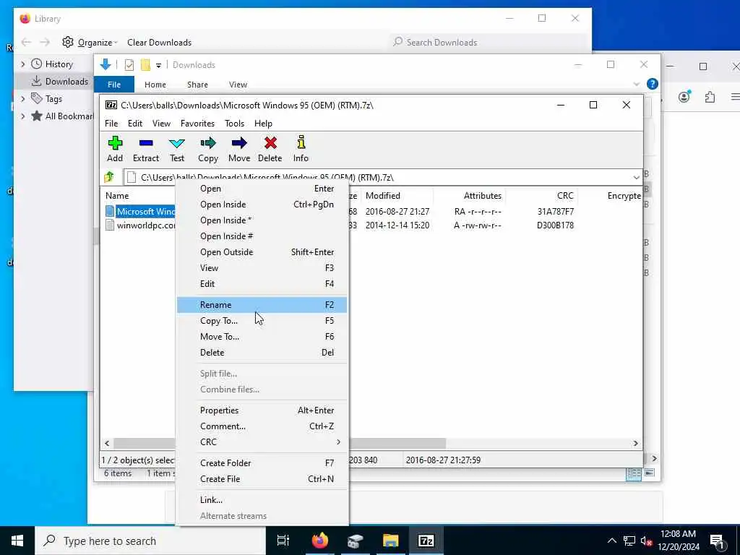Expand the Tags tree node

(22, 98)
